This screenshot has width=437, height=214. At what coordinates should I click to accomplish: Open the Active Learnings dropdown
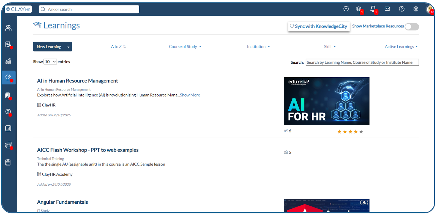[x=401, y=46]
